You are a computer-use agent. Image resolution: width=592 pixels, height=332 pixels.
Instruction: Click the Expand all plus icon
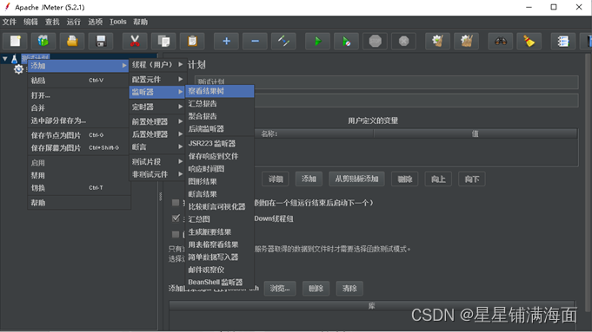(x=226, y=41)
